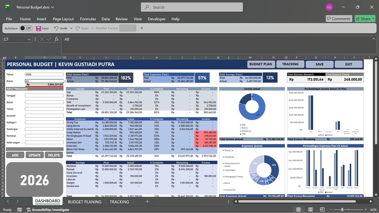Open the File menu
The image size is (379, 213).
[9, 19]
